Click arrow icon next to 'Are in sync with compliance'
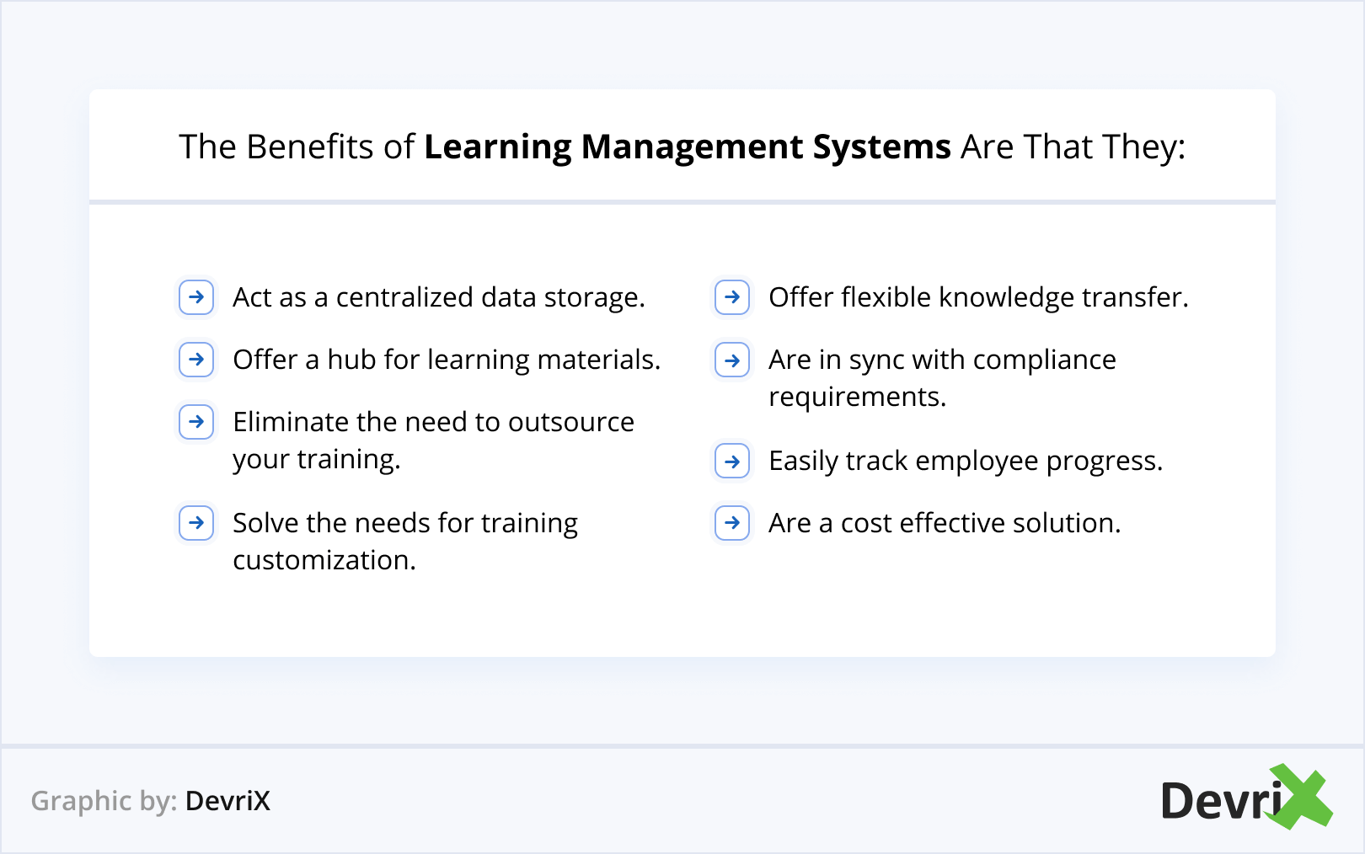Image resolution: width=1365 pixels, height=854 pixels. 732,360
